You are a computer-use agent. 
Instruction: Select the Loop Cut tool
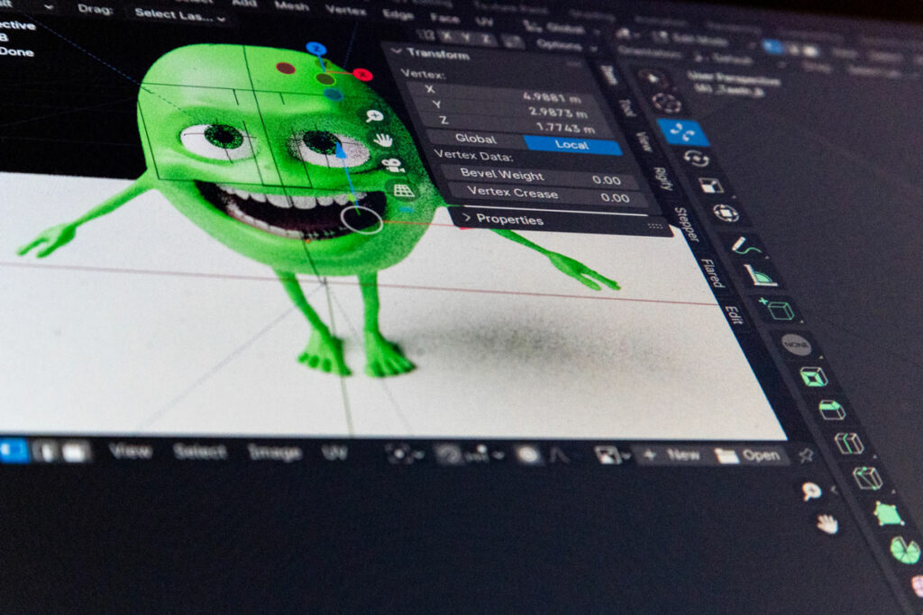[849, 443]
